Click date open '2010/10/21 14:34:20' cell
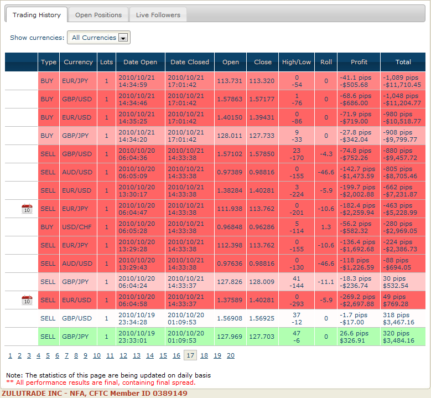The height and width of the screenshot is (398, 431). tap(141, 136)
